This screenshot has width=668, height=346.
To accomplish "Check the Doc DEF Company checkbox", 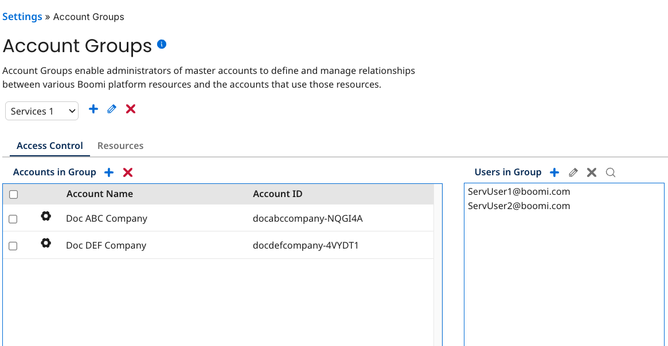I will tap(13, 245).
